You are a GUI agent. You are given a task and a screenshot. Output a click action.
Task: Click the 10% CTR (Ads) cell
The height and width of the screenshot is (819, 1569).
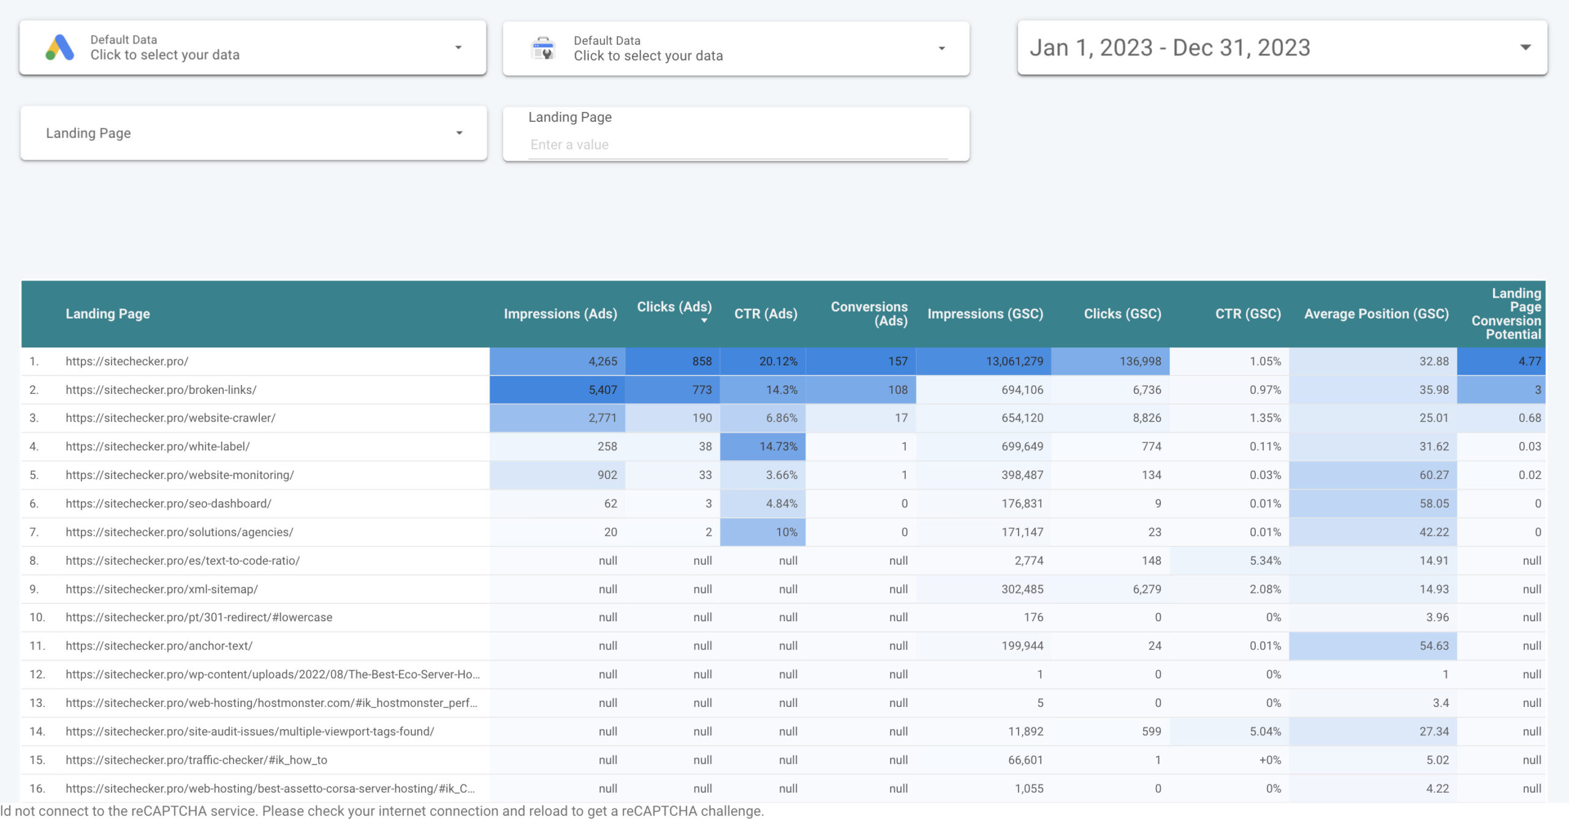pos(762,532)
